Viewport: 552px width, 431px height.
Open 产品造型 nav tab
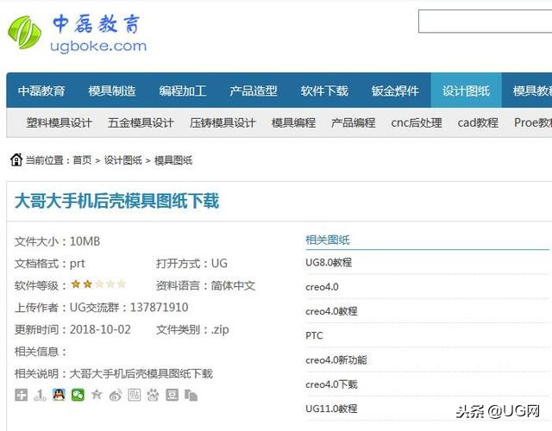coord(254,91)
